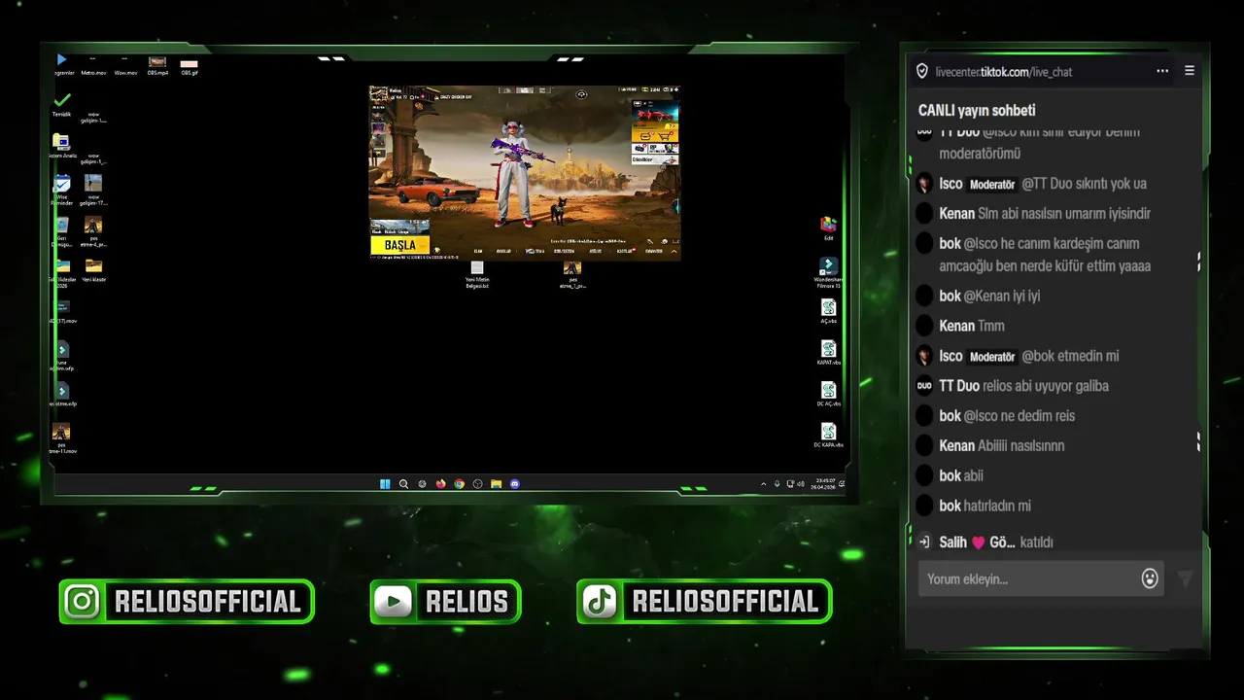Viewport: 1244px width, 700px height.
Task: Open Yeni Metin Belgesi.txt file
Action: [x=477, y=274]
